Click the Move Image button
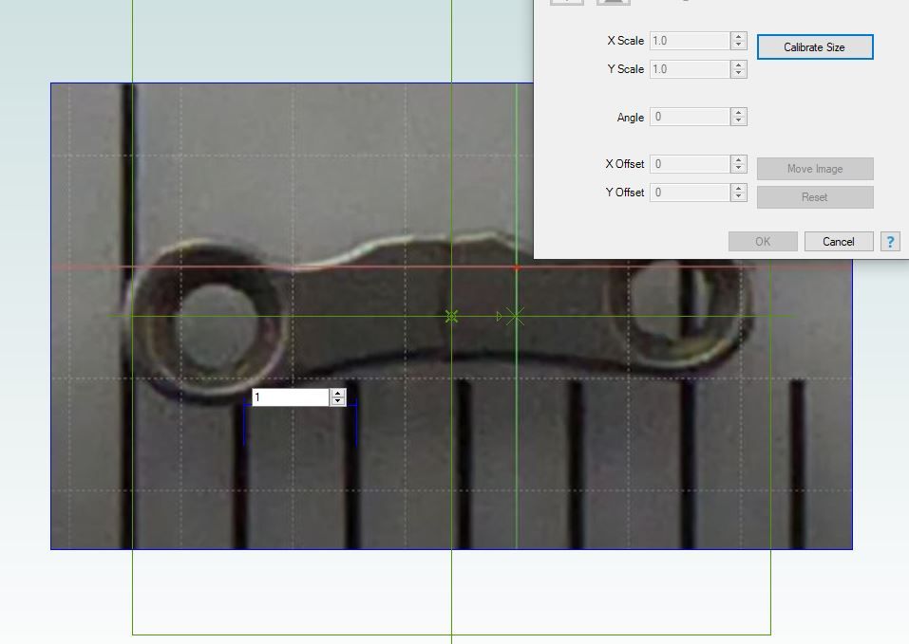 coord(815,169)
